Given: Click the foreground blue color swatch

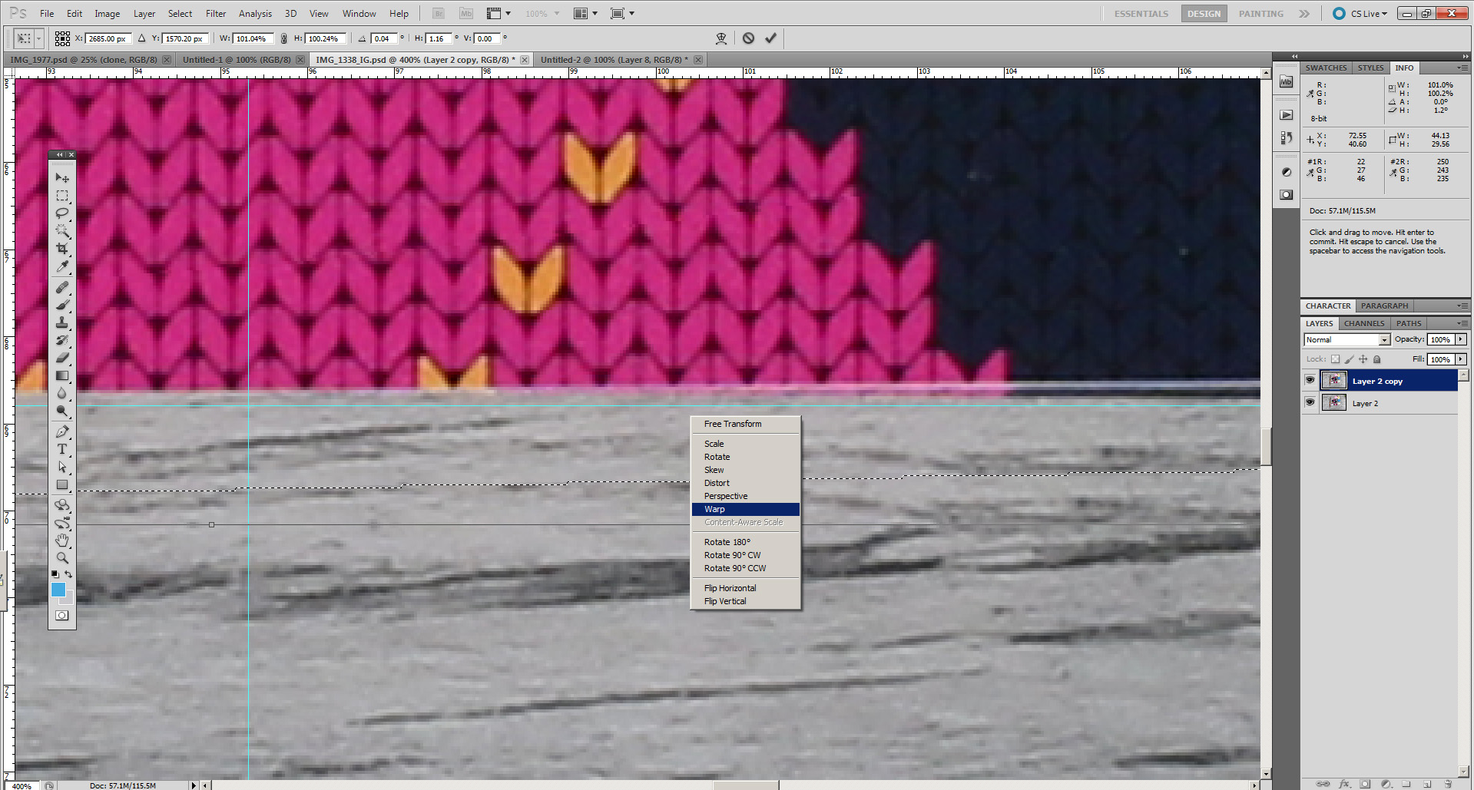Looking at the screenshot, I should [x=58, y=590].
